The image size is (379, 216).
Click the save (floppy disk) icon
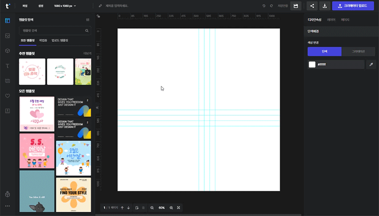tap(296, 6)
